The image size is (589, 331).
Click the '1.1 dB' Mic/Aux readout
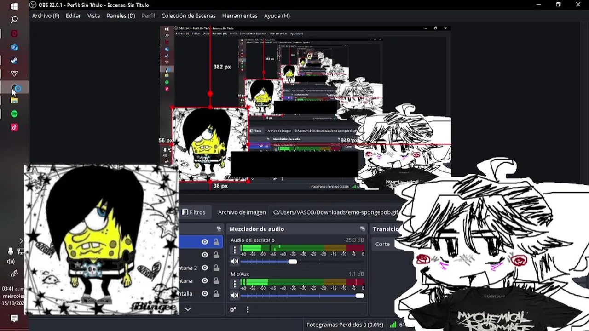(356, 274)
